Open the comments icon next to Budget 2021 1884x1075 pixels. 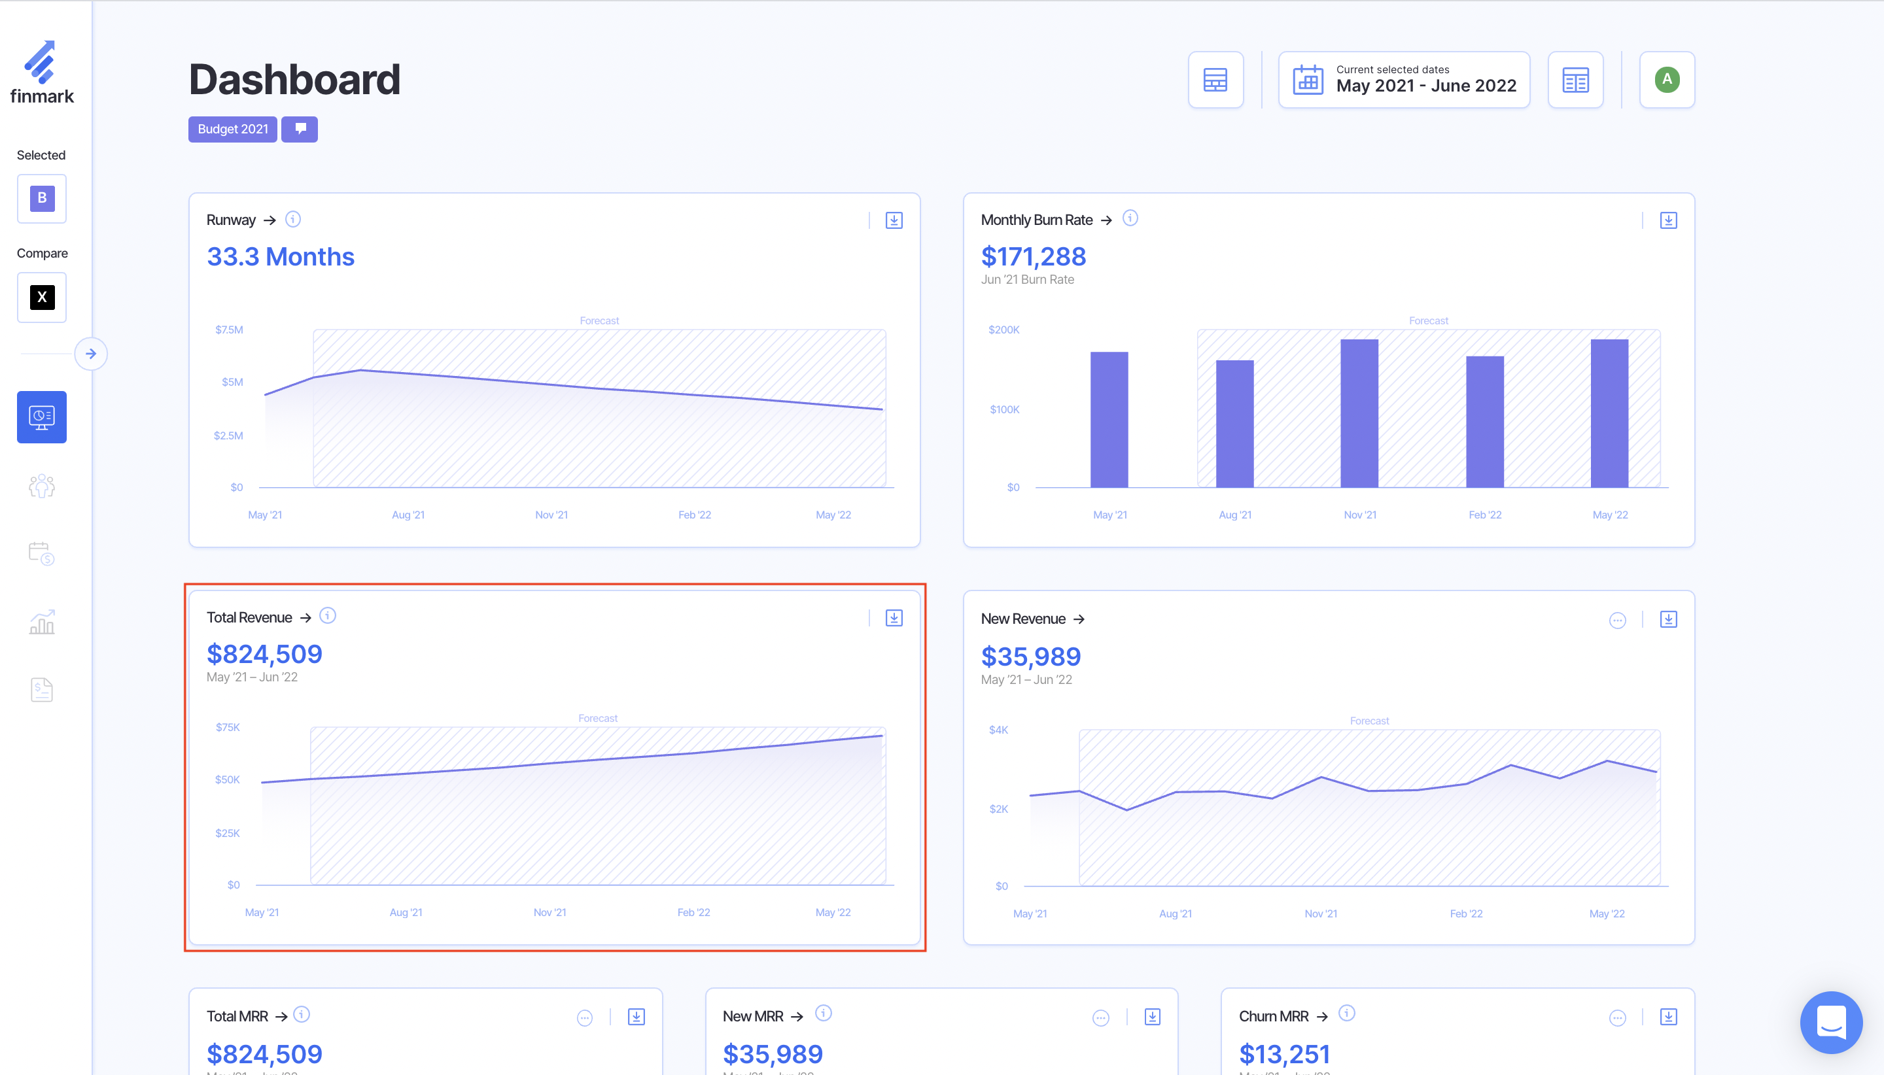300,129
